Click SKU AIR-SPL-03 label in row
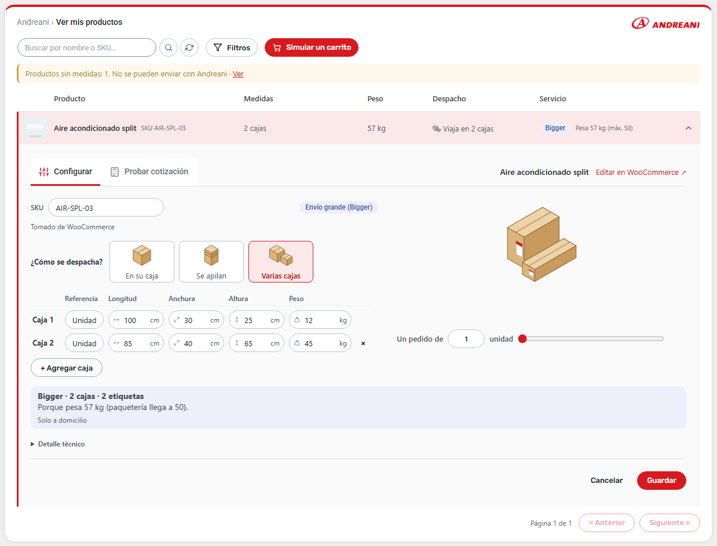The width and height of the screenshot is (717, 546). [x=163, y=128]
